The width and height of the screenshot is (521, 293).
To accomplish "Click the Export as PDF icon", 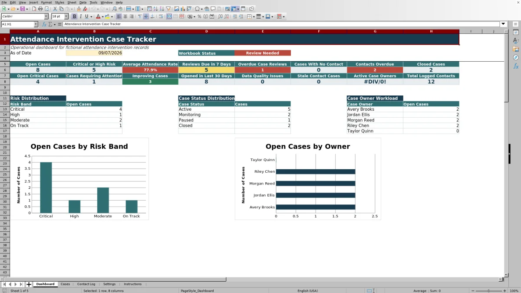I will point(35,9).
